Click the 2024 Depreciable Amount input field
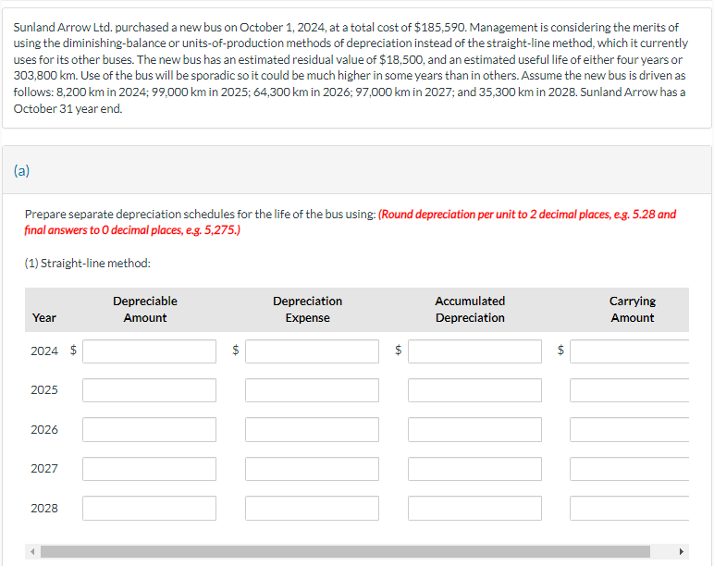 click(149, 351)
